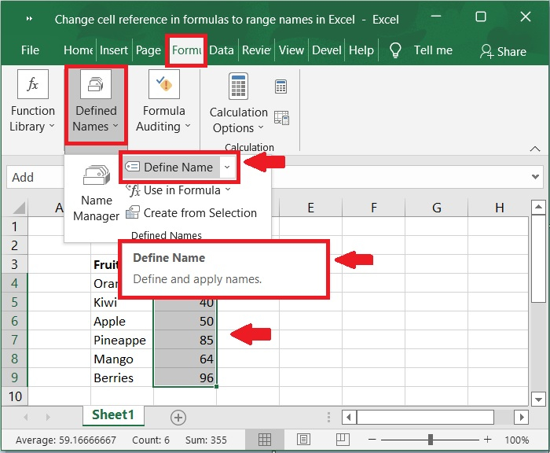Collapse the ribbon

[x=535, y=148]
